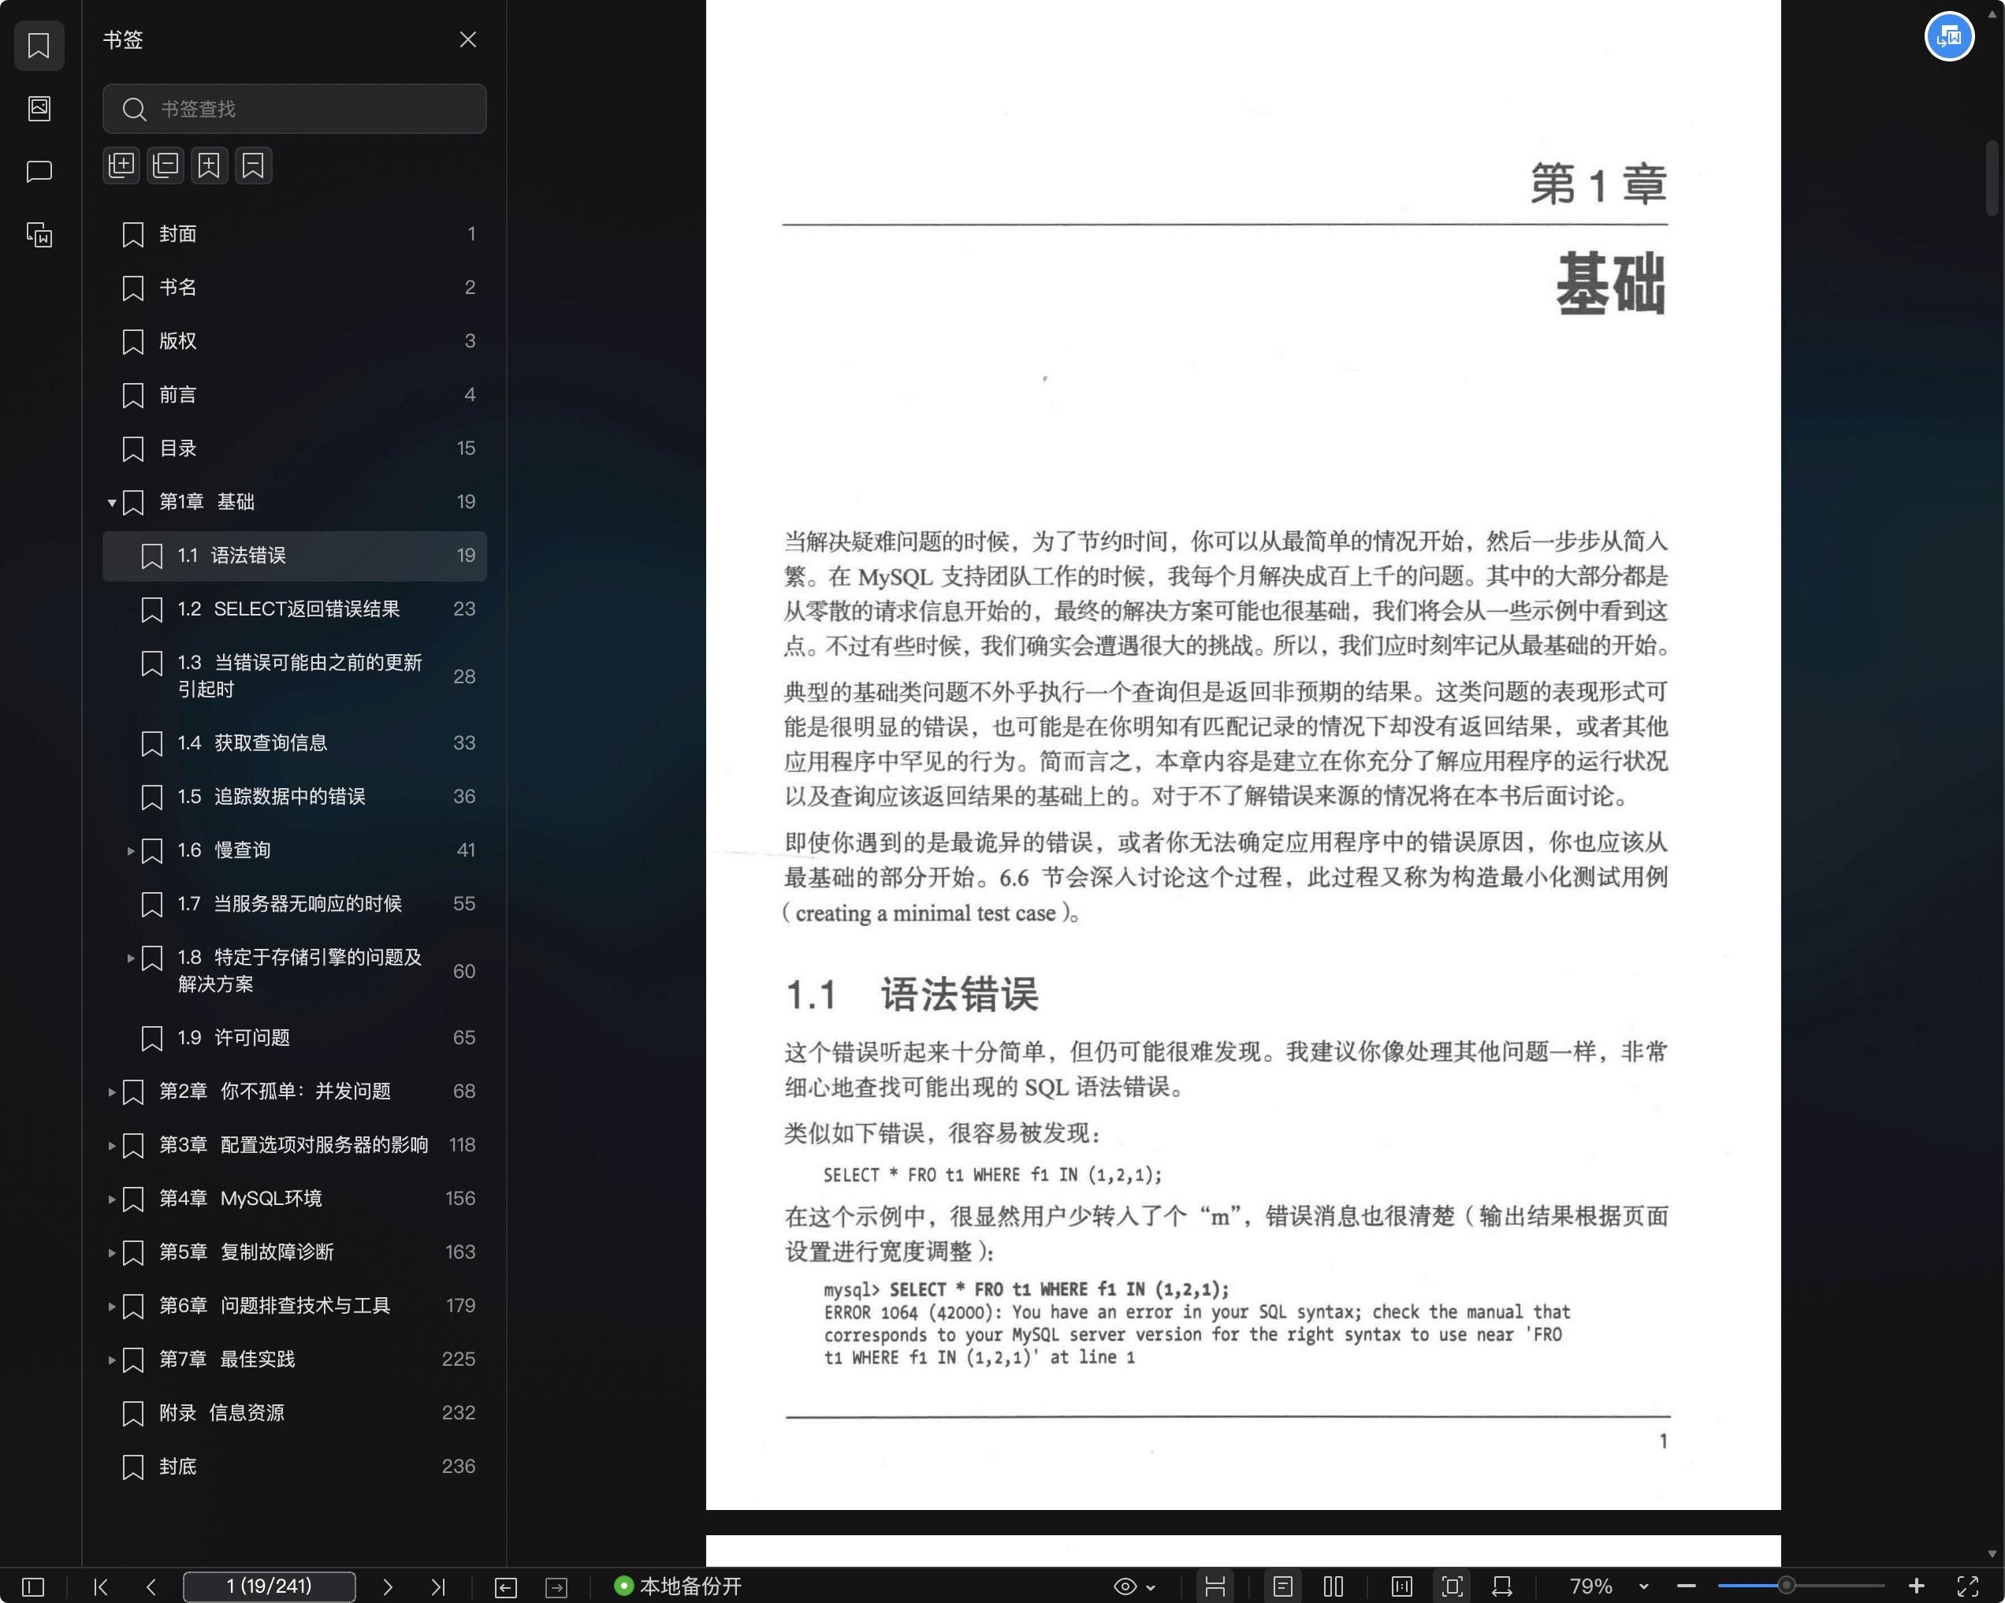This screenshot has height=1603, width=2005.
Task: Expand 第7章 最佳实践
Action: tap(112, 1359)
